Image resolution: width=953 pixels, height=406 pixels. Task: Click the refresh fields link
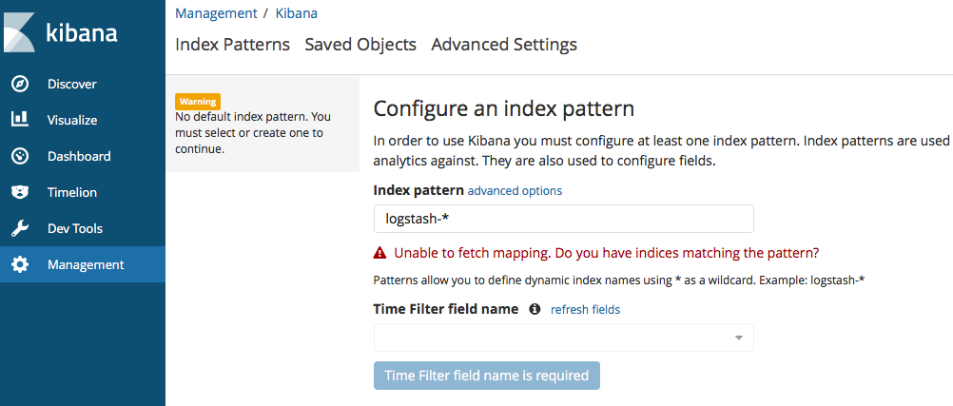tap(585, 310)
